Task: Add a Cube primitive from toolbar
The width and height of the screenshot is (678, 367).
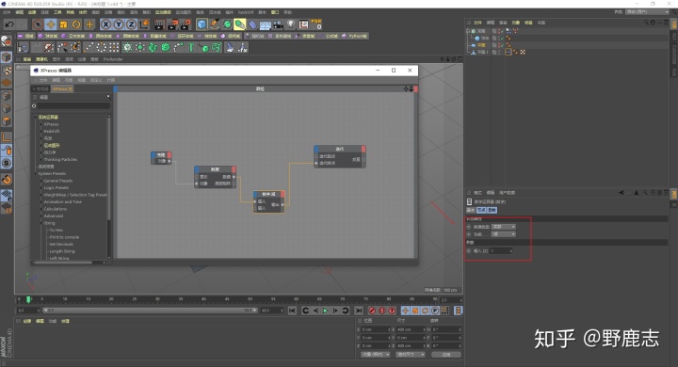Action: [x=202, y=24]
